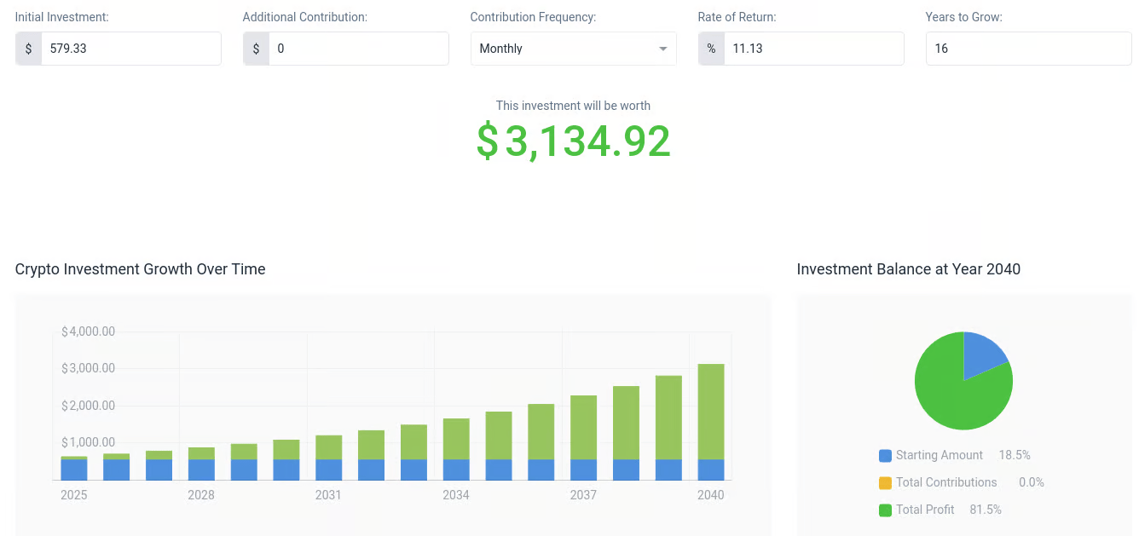Select the green Total Profit legend swatch
This screenshot has height=536, width=1139.
click(884, 510)
